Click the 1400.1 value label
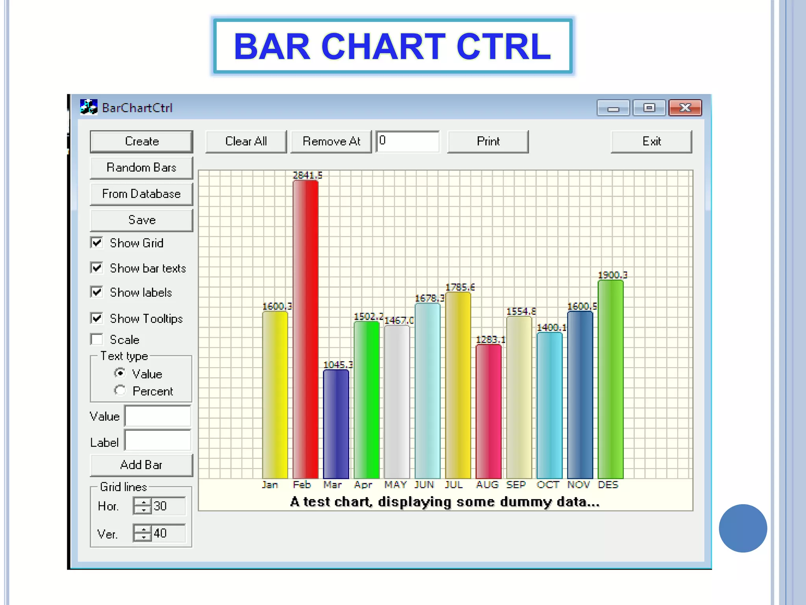Image resolution: width=806 pixels, height=605 pixels. (x=552, y=328)
